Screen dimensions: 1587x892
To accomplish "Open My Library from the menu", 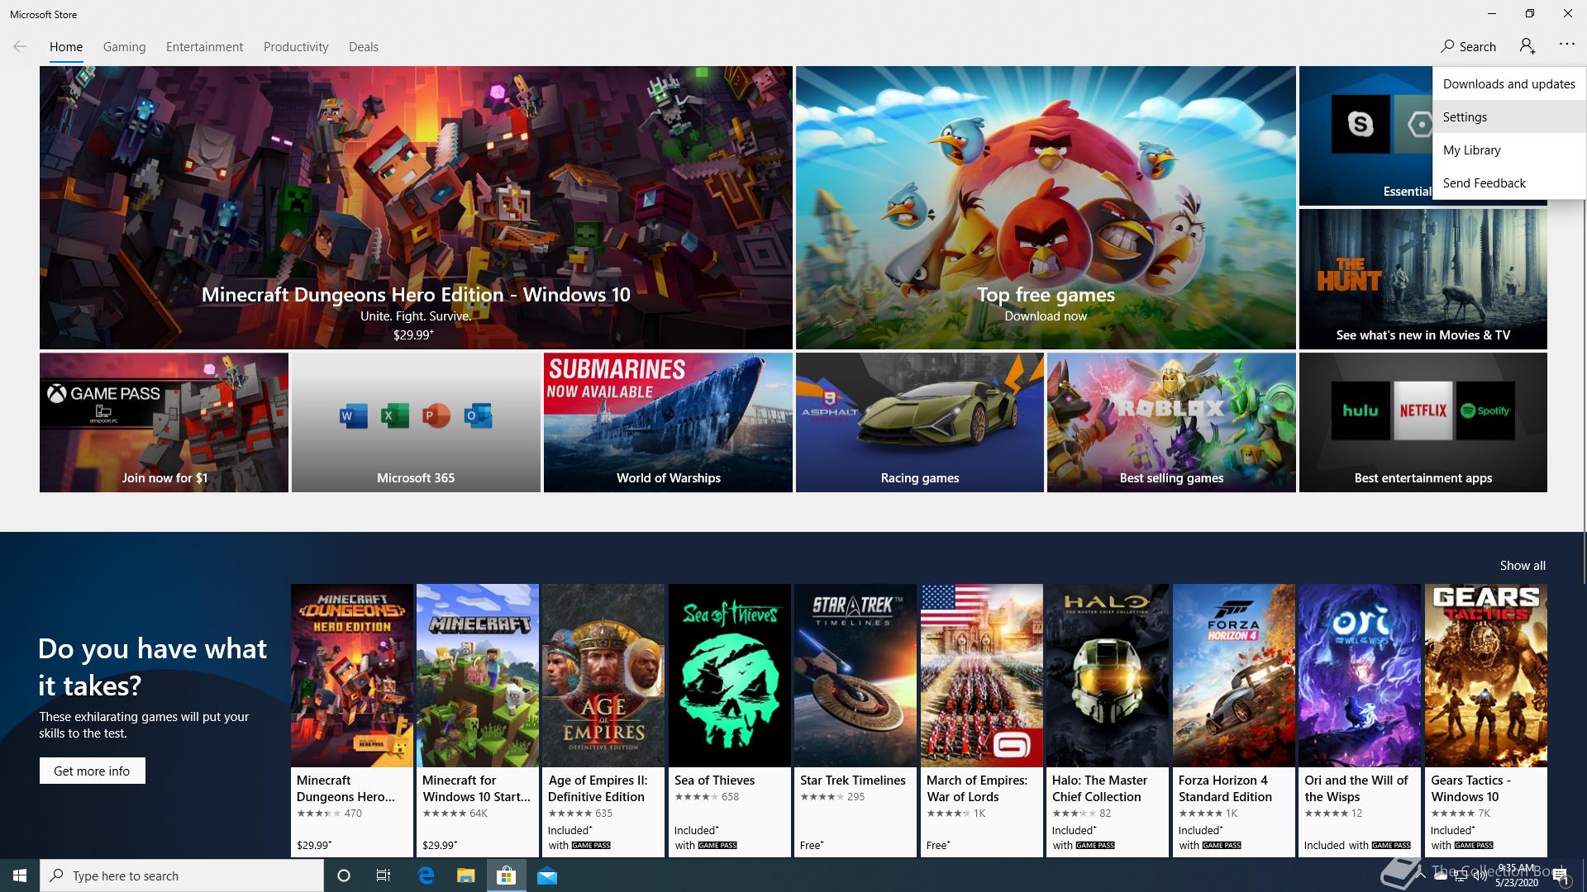I will pos(1509,149).
